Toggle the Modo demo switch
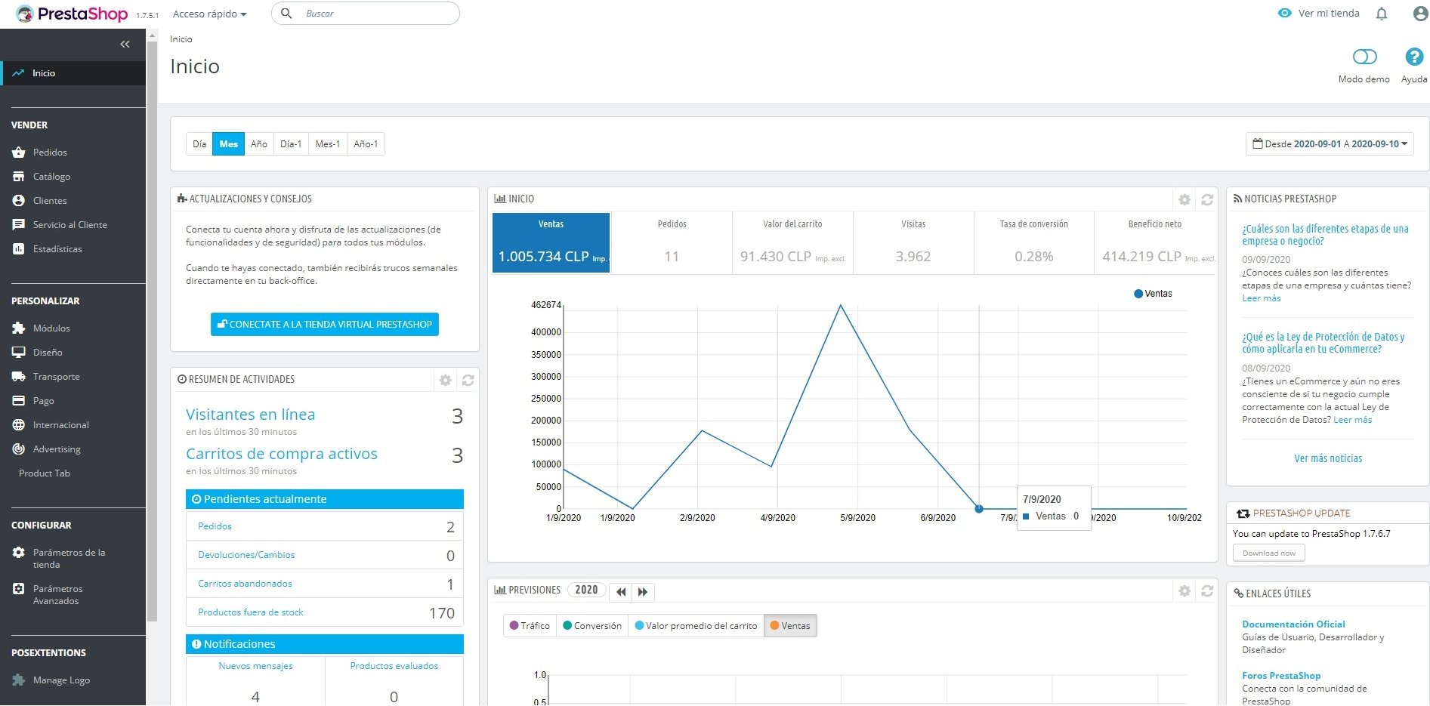Image resolution: width=1430 pixels, height=706 pixels. pyautogui.click(x=1364, y=57)
